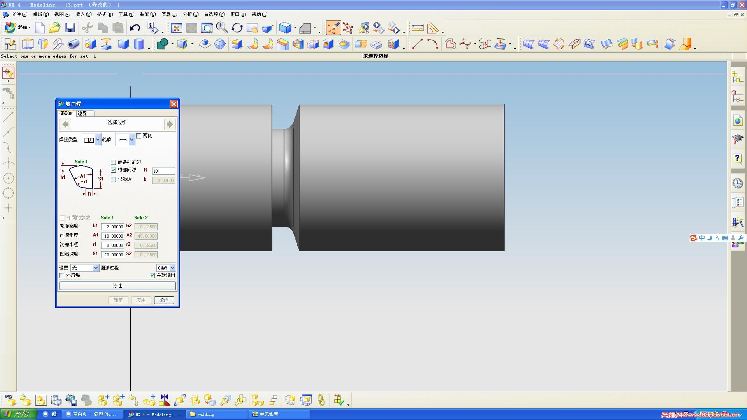Switch to the 边界 tab
This screenshot has width=747, height=420.
pos(82,113)
